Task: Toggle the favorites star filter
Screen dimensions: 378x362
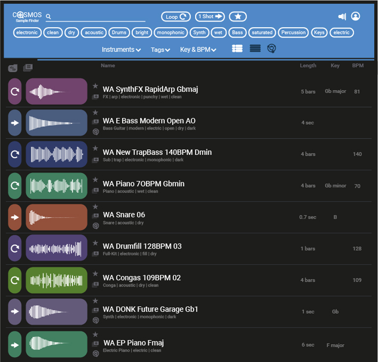Action: (x=238, y=16)
